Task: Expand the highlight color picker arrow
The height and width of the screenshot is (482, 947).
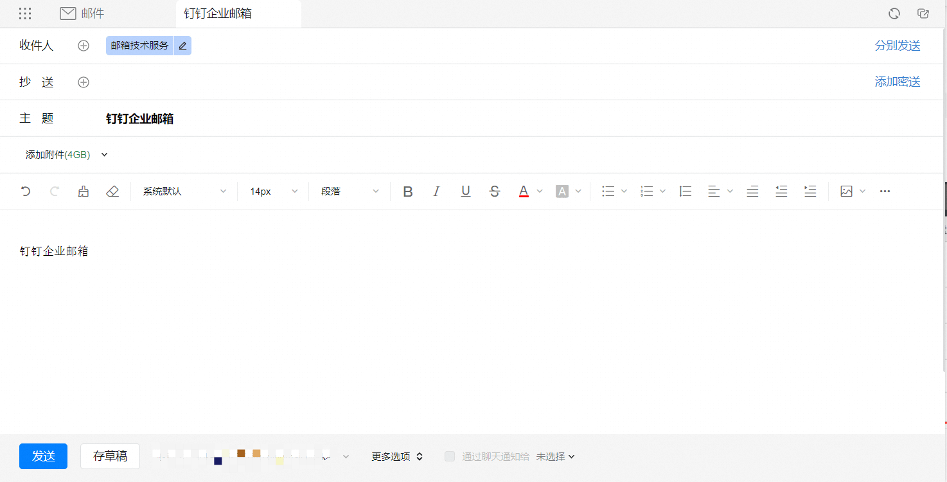Action: coord(578,191)
